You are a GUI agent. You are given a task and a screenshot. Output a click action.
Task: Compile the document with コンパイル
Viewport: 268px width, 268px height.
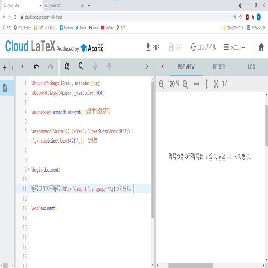(x=203, y=47)
